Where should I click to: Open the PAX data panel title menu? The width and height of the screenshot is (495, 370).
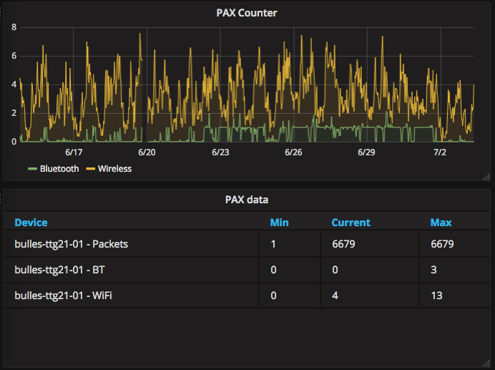[247, 200]
